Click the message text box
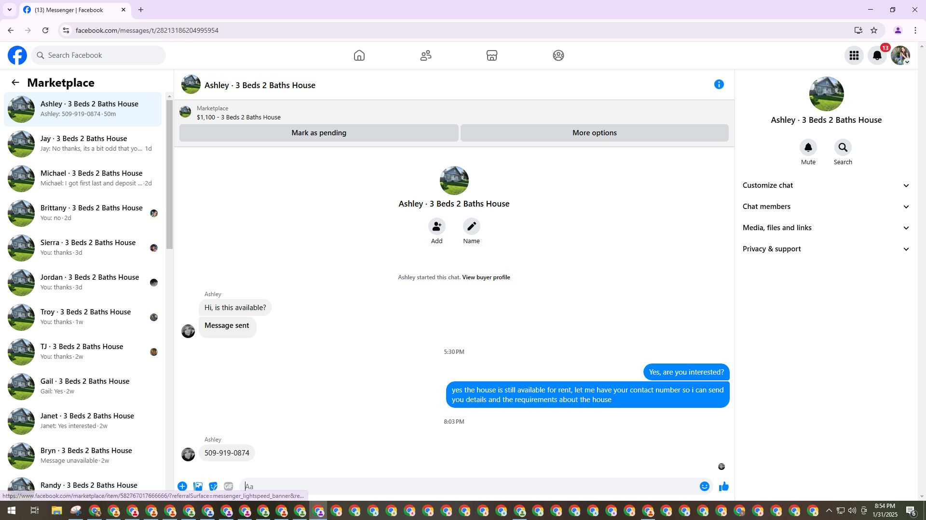This screenshot has height=520, width=926. pos(468,486)
